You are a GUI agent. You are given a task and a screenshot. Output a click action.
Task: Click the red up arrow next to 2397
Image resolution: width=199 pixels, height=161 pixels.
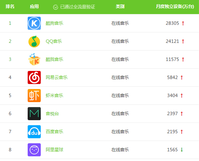pyautogui.click(x=182, y=114)
